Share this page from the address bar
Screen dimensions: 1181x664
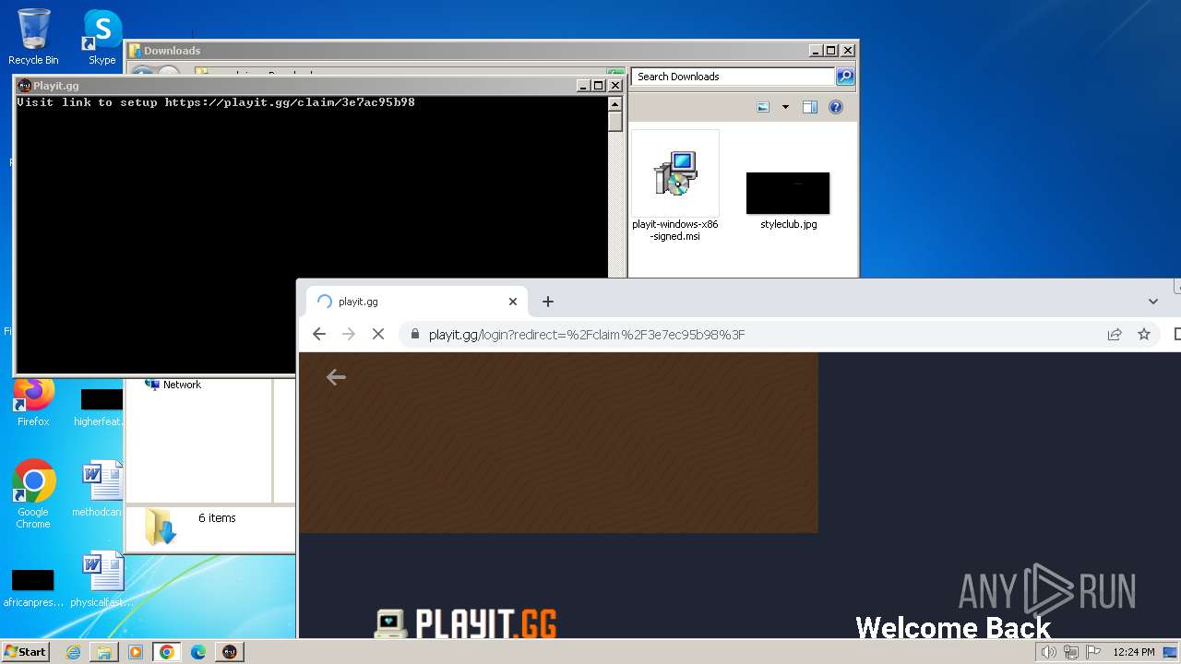tap(1115, 334)
